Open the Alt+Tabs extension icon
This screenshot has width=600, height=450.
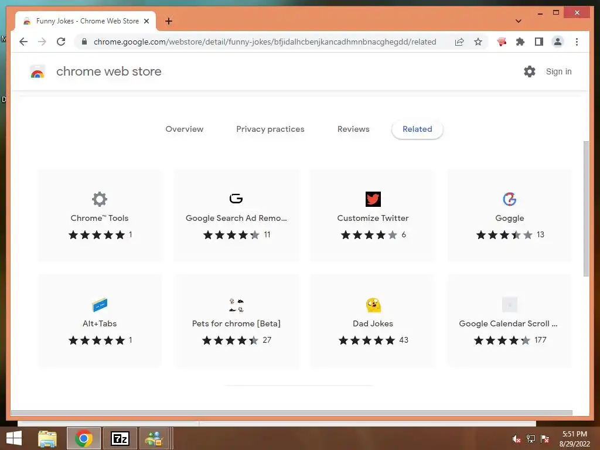pos(100,305)
